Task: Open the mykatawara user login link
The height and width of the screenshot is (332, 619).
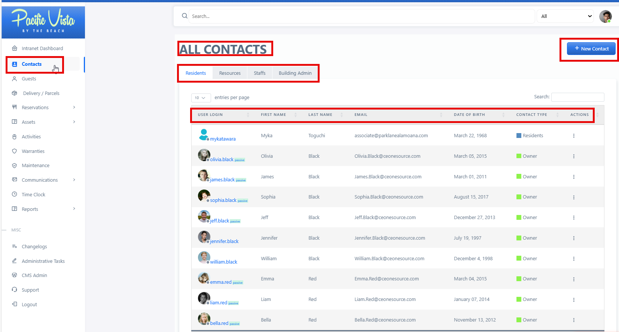Action: click(223, 139)
